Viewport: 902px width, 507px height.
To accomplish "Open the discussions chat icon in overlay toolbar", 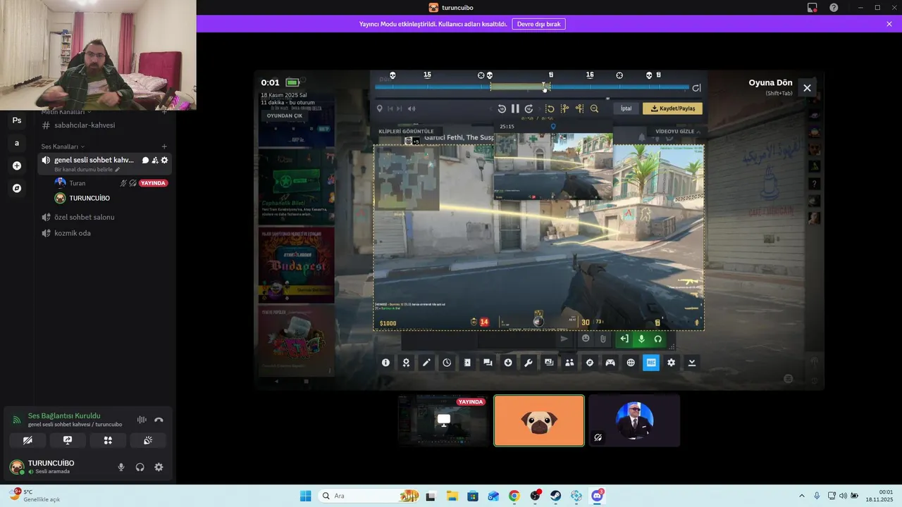I will click(488, 363).
